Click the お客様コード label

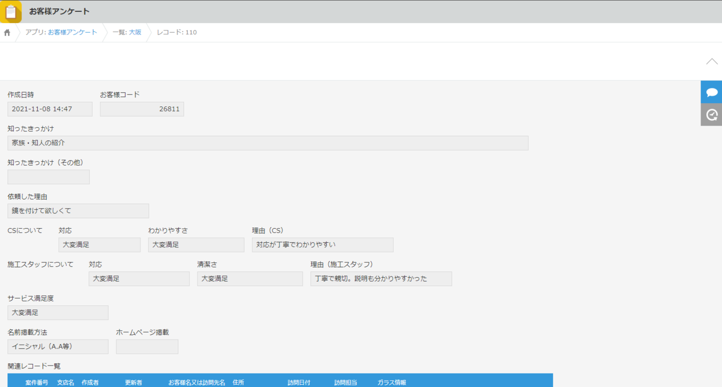(120, 95)
